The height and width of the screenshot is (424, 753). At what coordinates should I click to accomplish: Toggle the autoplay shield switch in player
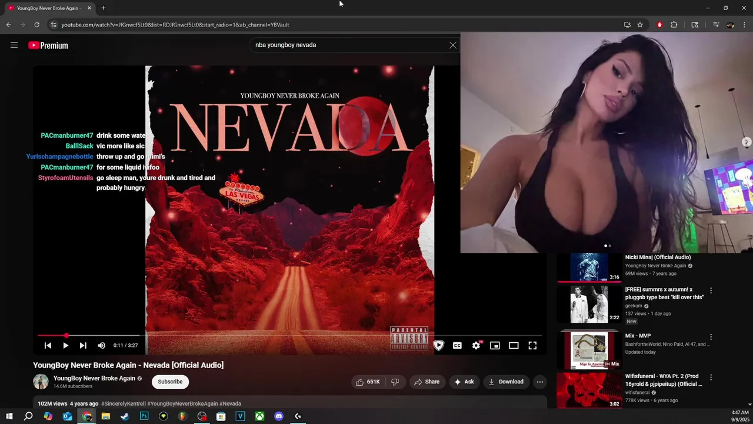[x=438, y=346]
